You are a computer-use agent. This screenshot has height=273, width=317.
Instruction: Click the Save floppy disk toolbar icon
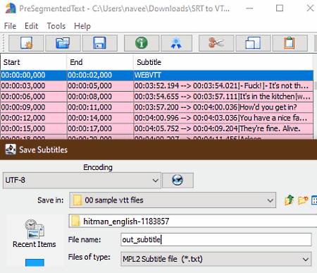(99, 43)
